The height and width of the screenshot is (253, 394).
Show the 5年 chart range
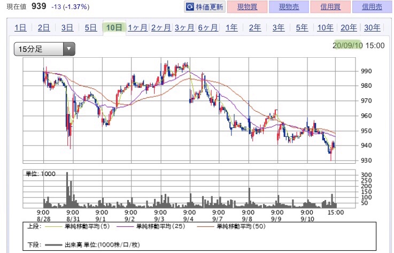[302, 27]
